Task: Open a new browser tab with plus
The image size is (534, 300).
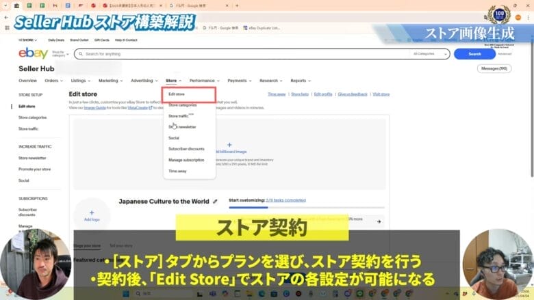Action: [237, 5]
